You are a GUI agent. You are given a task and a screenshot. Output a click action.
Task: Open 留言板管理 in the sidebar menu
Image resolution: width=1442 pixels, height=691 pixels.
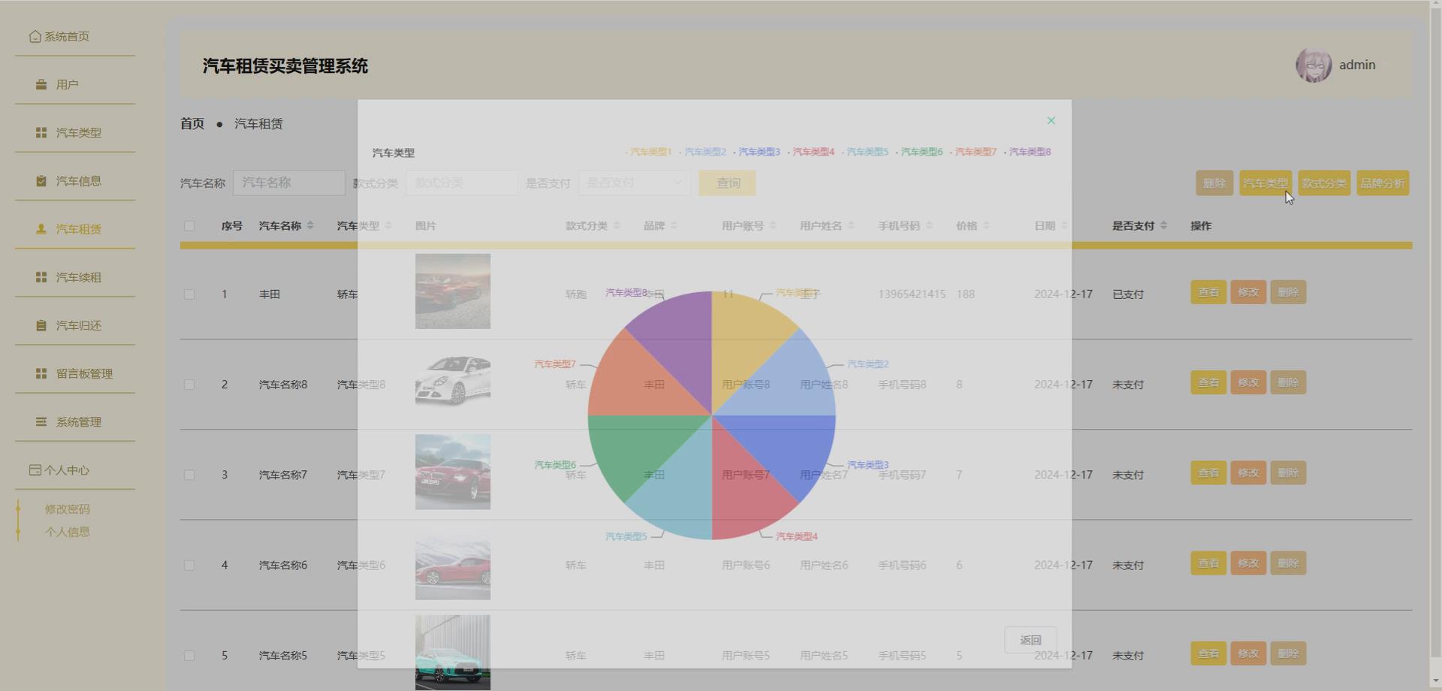[x=75, y=373]
